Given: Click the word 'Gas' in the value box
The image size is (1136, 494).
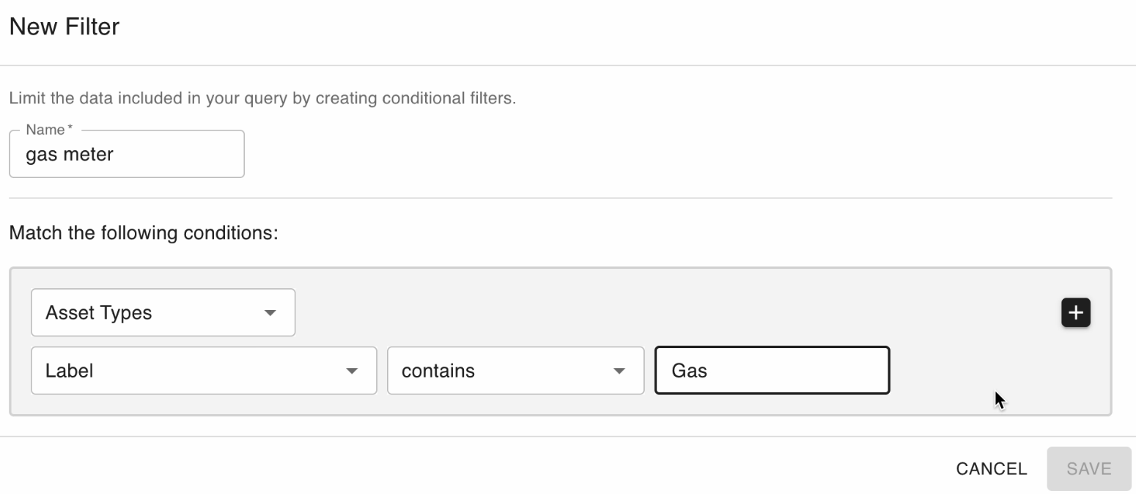Looking at the screenshot, I should pyautogui.click(x=689, y=371).
